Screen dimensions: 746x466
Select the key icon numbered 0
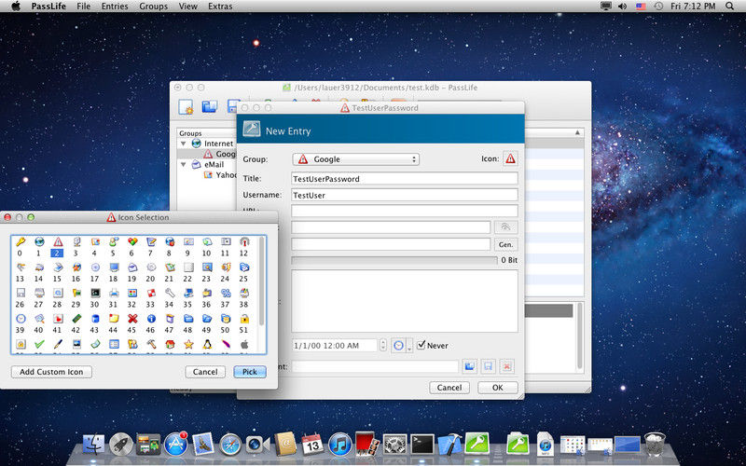click(20, 241)
